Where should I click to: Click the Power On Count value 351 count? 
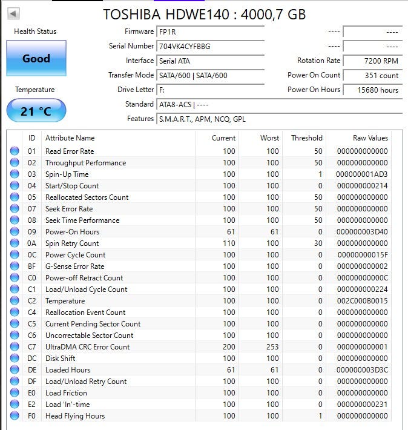pos(373,76)
